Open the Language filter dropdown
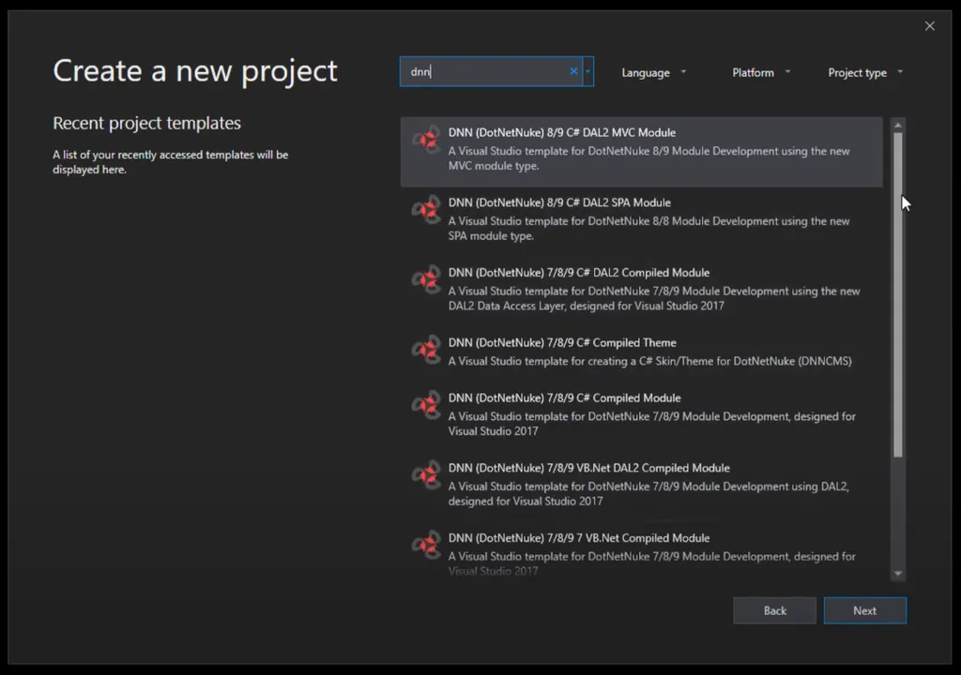Screen dimensions: 961x675 coord(653,72)
